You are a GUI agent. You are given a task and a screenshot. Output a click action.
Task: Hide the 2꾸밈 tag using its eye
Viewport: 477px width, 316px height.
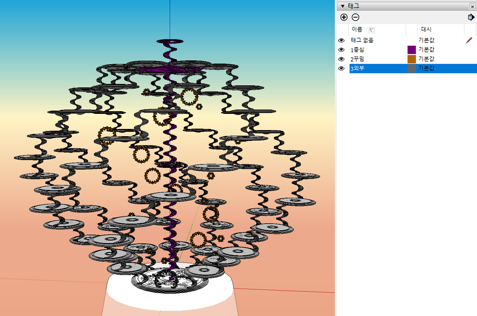click(x=341, y=59)
